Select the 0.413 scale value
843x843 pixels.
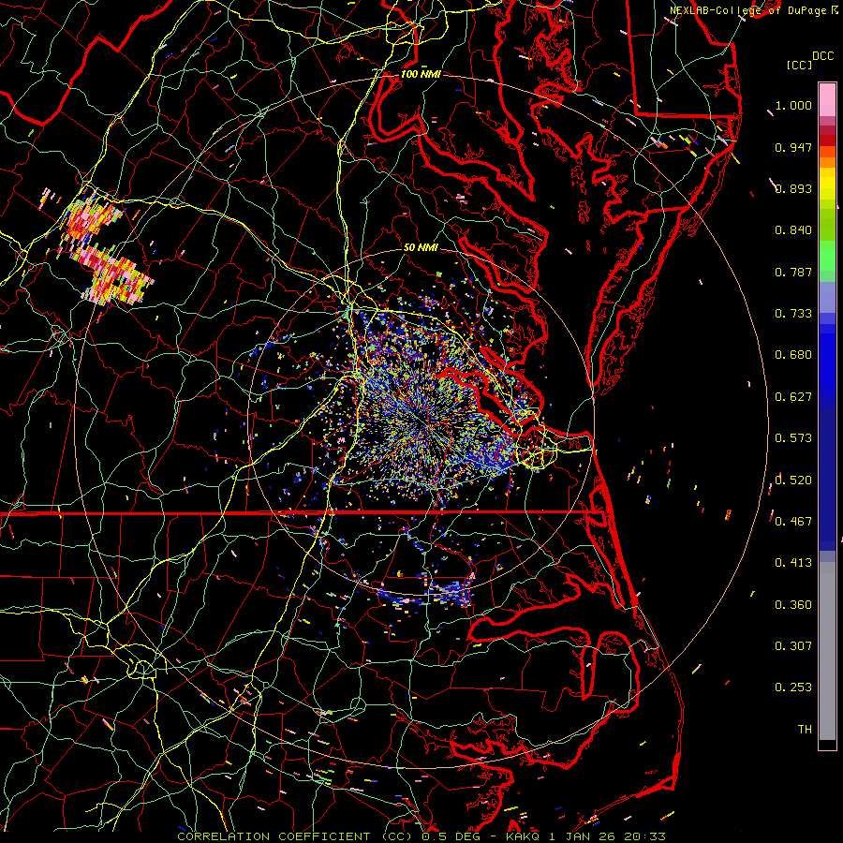pos(793,563)
